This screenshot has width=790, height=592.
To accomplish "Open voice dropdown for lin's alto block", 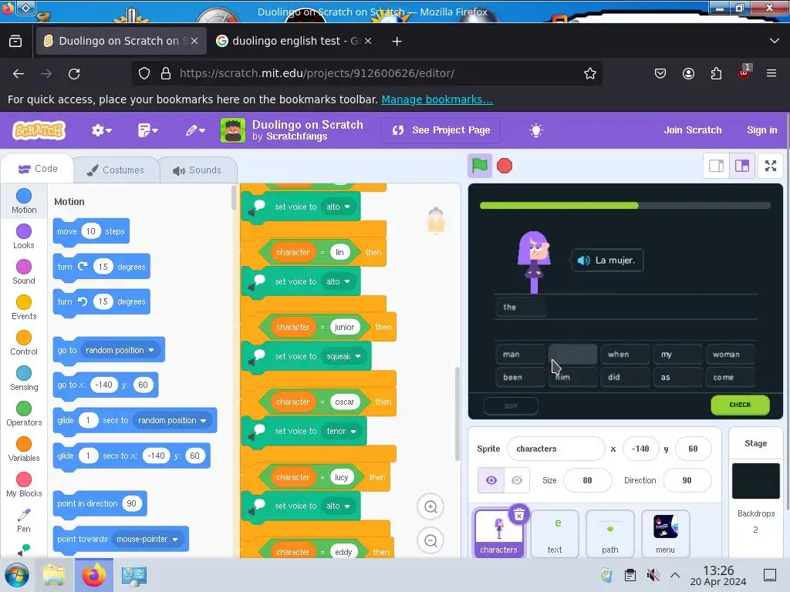I will (x=338, y=281).
